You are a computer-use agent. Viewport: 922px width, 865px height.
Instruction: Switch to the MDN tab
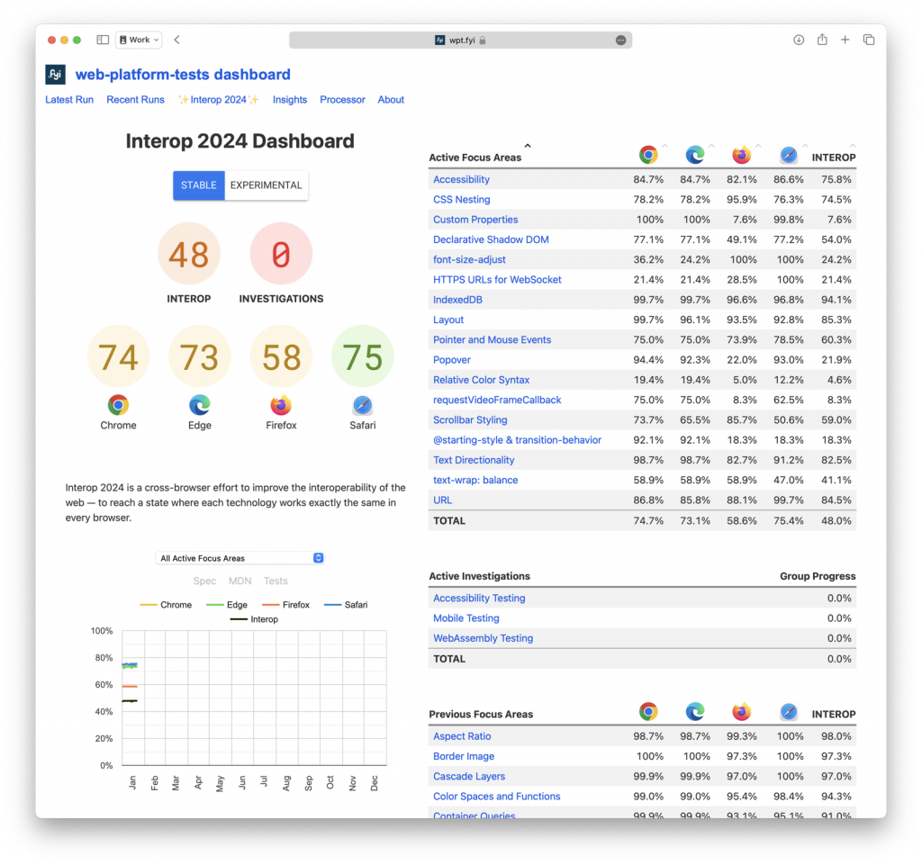point(240,581)
